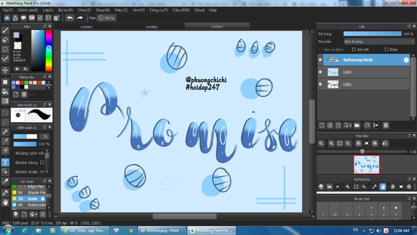Click the Navigator canvas thumbnail

[367, 165]
